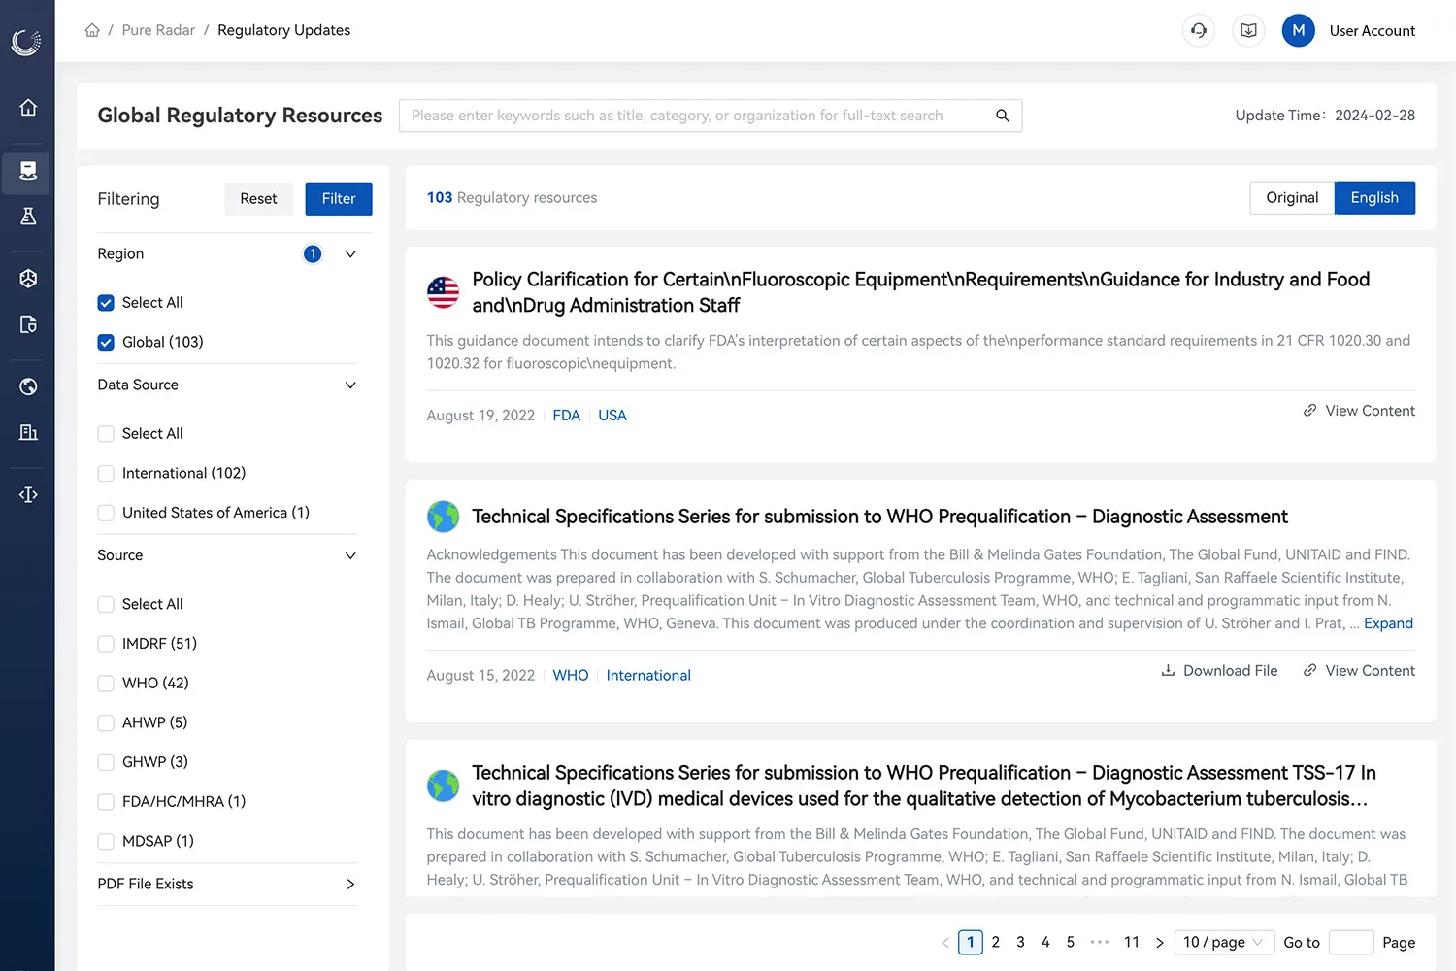Image resolution: width=1456 pixels, height=971 pixels.
Task: Expand the PDF File Exists filter
Action: [349, 884]
